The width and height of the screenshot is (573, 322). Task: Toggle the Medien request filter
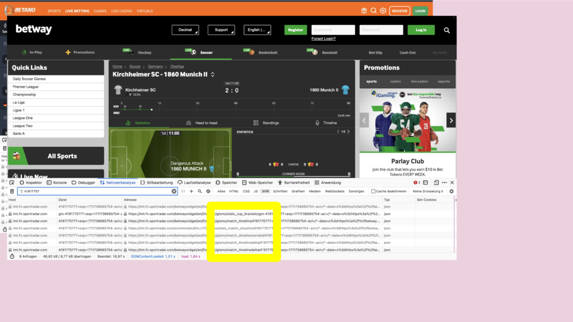tap(314, 191)
